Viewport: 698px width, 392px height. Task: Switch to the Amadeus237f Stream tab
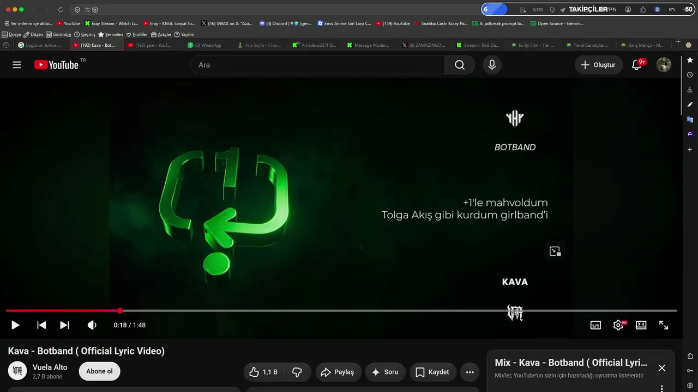pos(315,45)
